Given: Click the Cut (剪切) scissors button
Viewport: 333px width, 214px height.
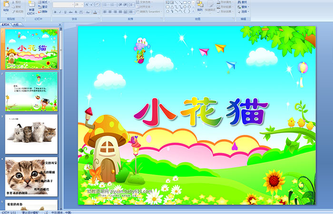Looking at the screenshot, I should pyautogui.click(x=17, y=2).
